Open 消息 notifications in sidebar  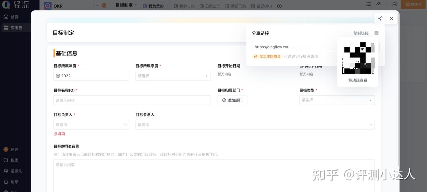[x=11, y=182]
